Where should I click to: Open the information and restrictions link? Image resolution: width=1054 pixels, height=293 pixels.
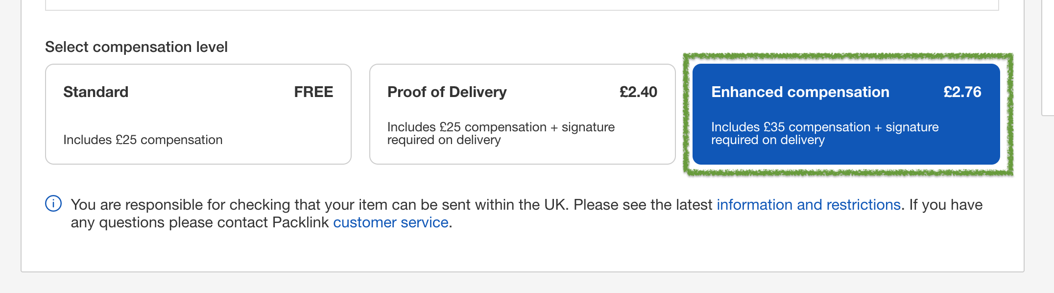[x=809, y=204]
